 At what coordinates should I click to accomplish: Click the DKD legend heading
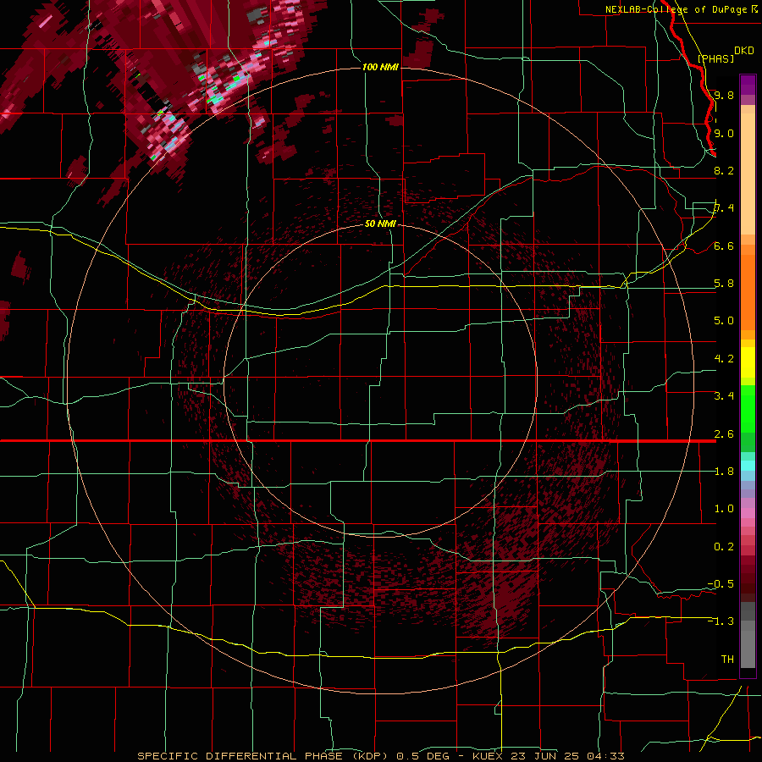pyautogui.click(x=744, y=51)
